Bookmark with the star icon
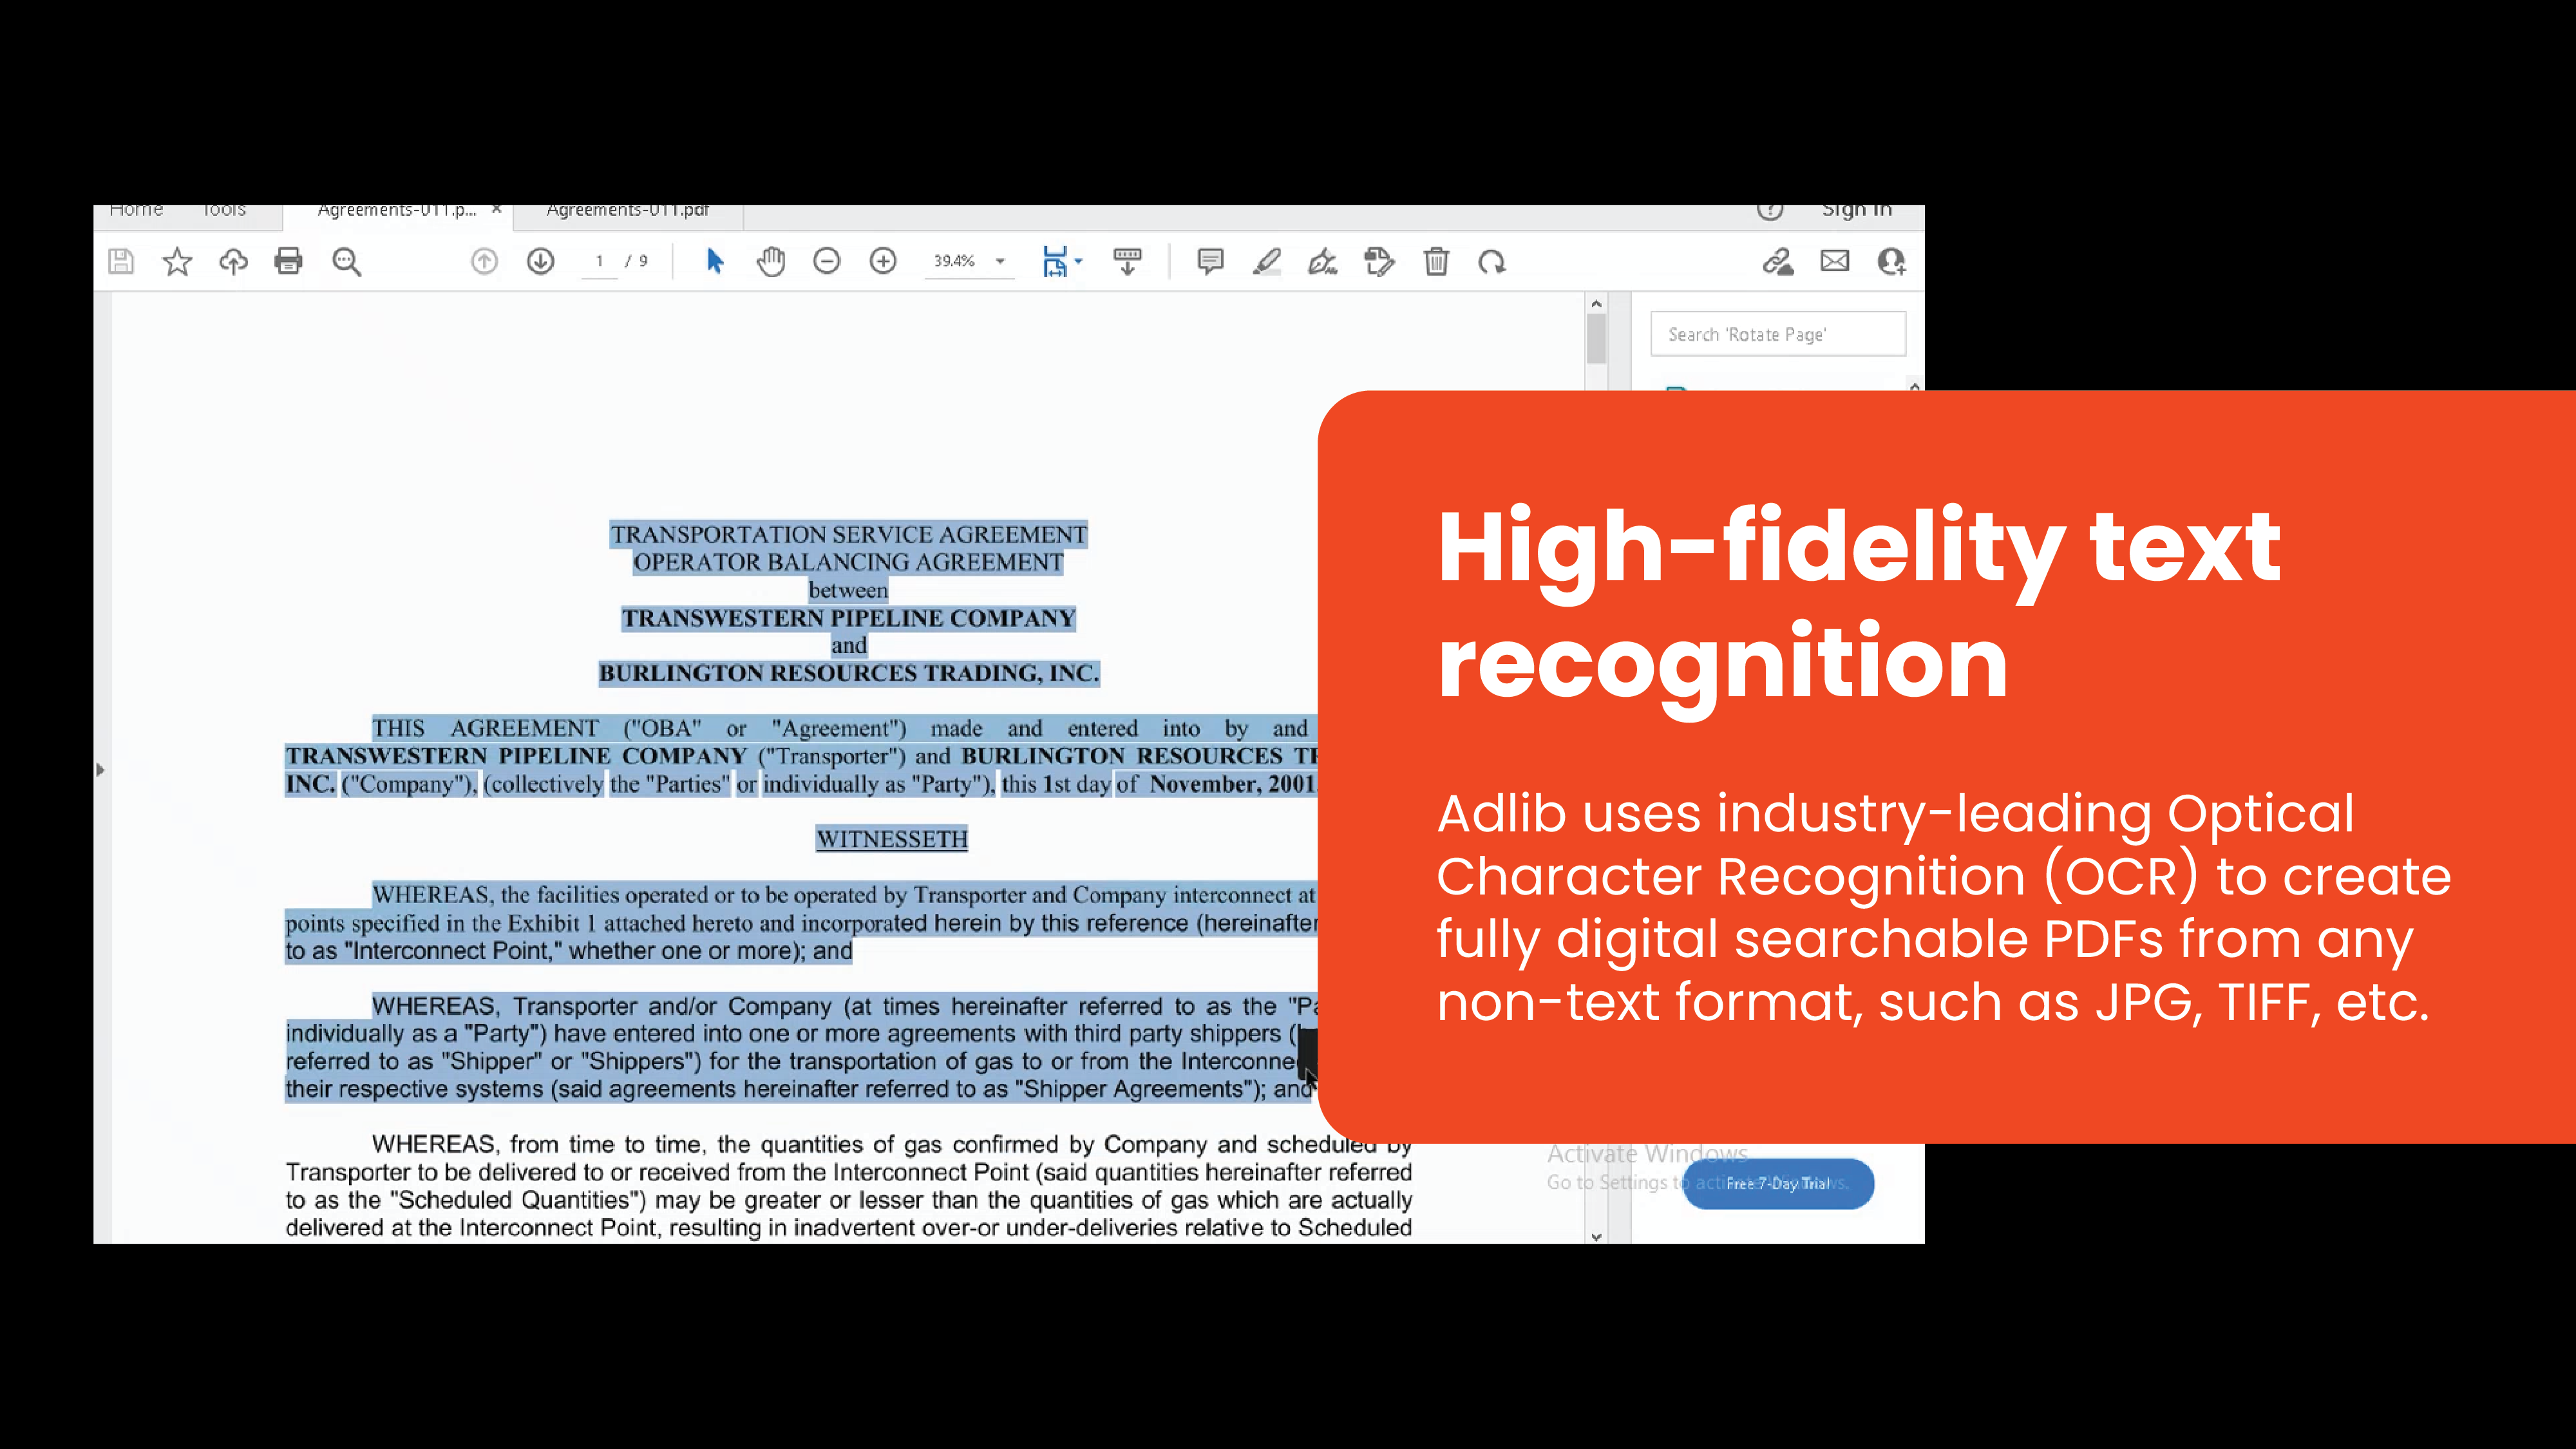This screenshot has width=2576, height=1449. pos(177,262)
